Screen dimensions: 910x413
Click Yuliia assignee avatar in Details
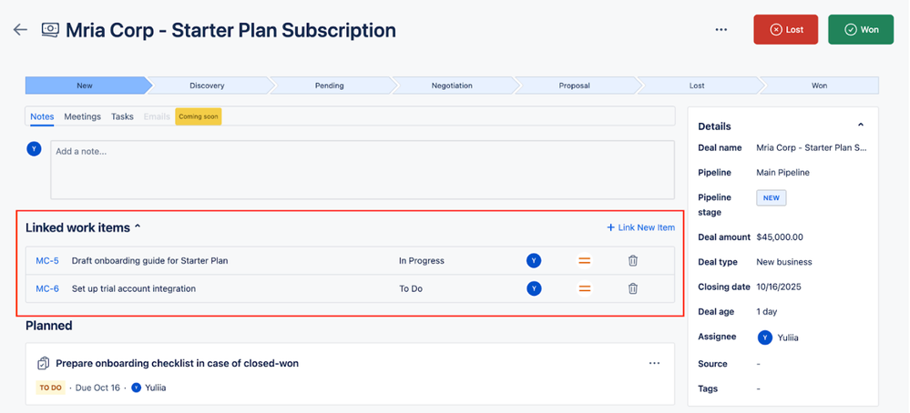(x=764, y=337)
